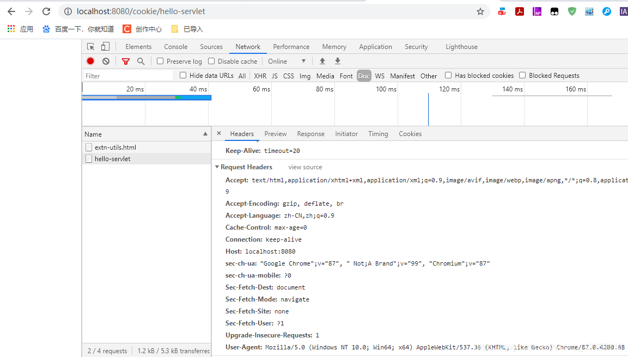Check Blocked Requests
Image resolution: width=628 pixels, height=357 pixels.
[522, 75]
